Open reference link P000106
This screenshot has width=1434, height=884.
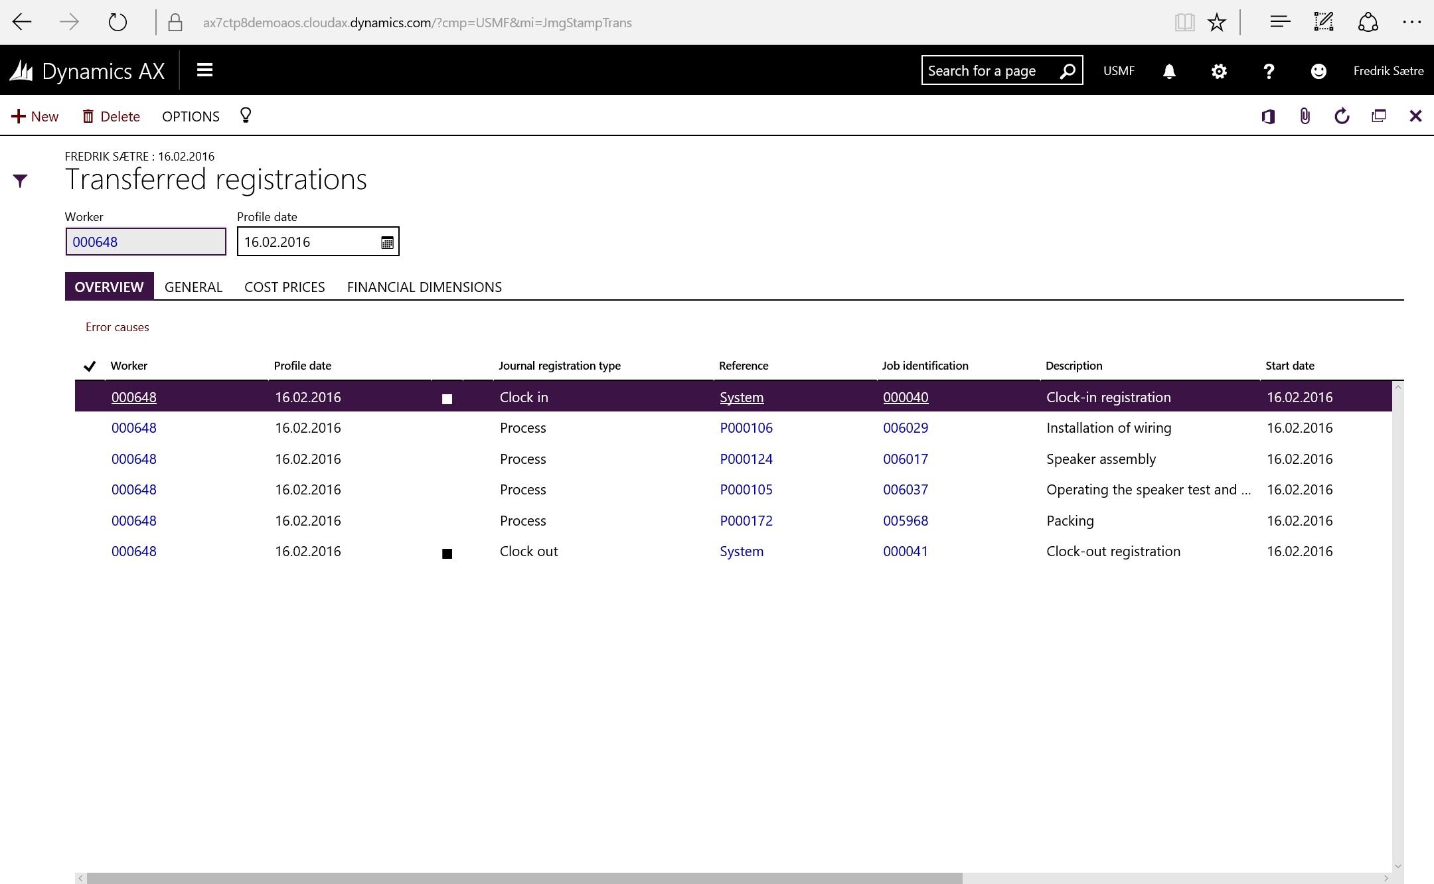tap(746, 428)
